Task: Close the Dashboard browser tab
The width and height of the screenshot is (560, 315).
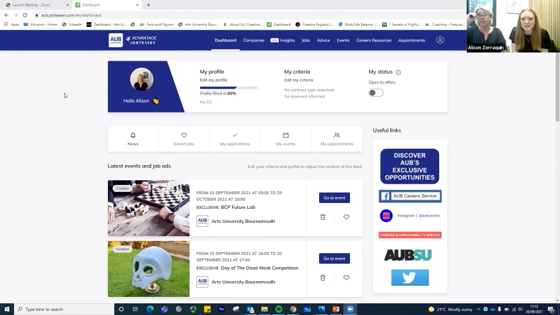Action: click(x=137, y=5)
